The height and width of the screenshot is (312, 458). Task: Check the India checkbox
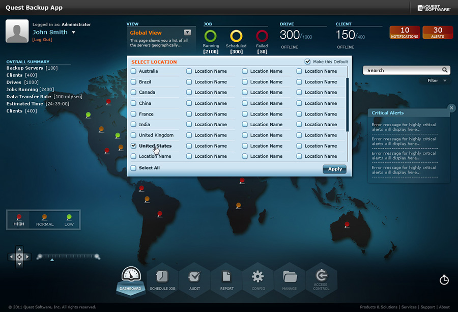pos(133,125)
